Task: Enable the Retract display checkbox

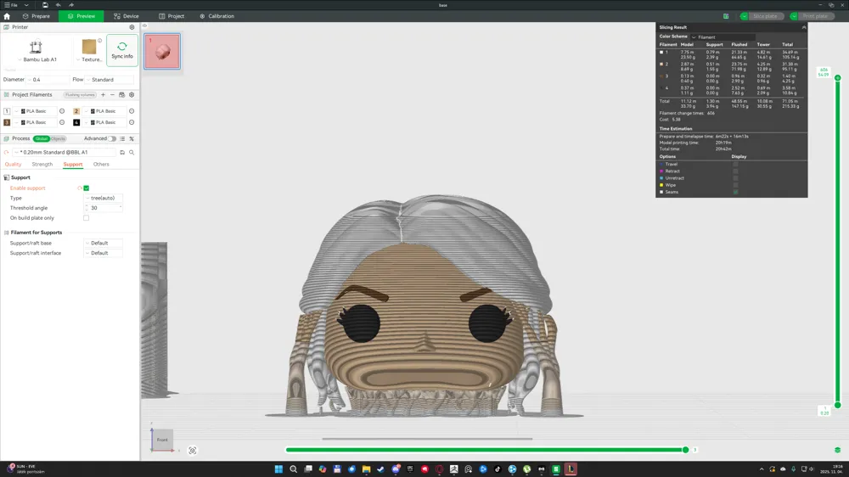Action: 735,171
